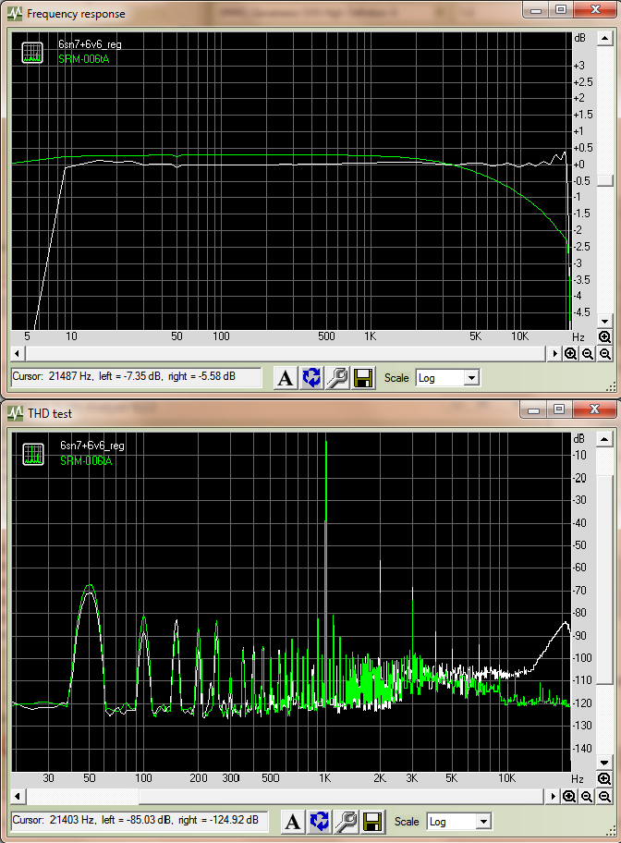Save the graph with floppy icon in Frequency response window

tap(363, 378)
